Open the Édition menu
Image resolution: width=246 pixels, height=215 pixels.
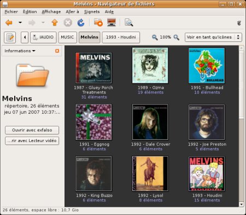point(30,12)
